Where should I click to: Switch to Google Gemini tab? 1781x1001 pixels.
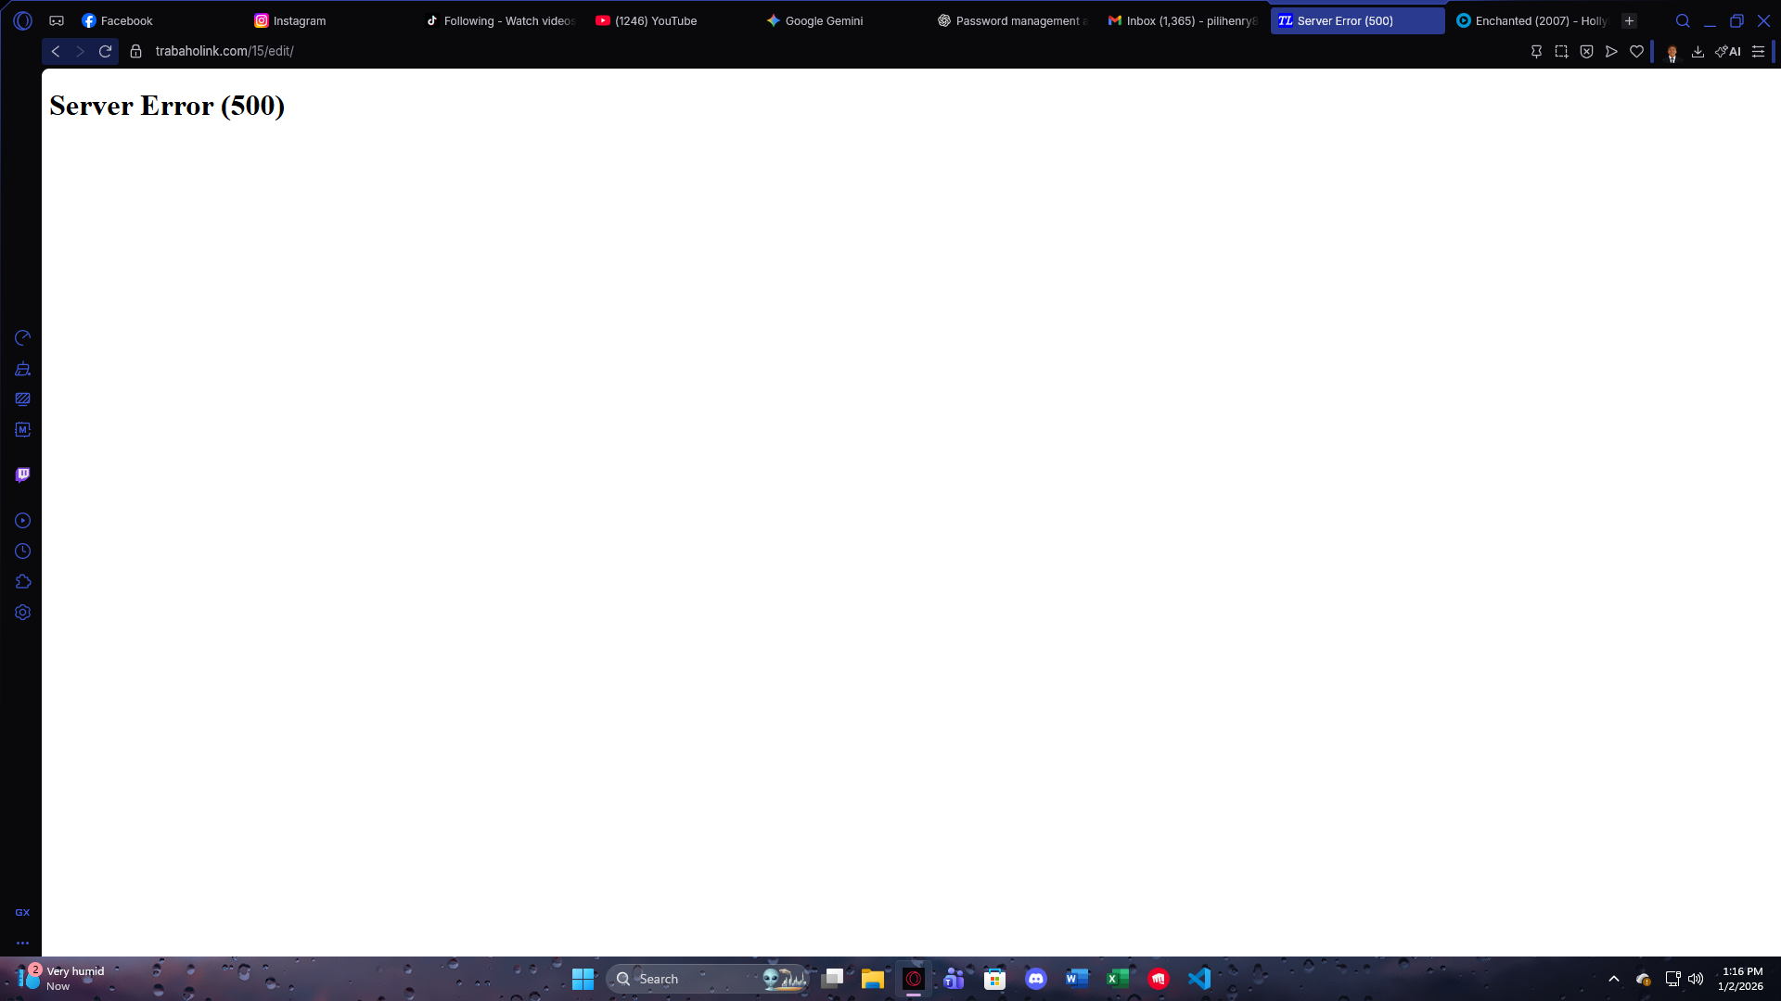coord(824,20)
